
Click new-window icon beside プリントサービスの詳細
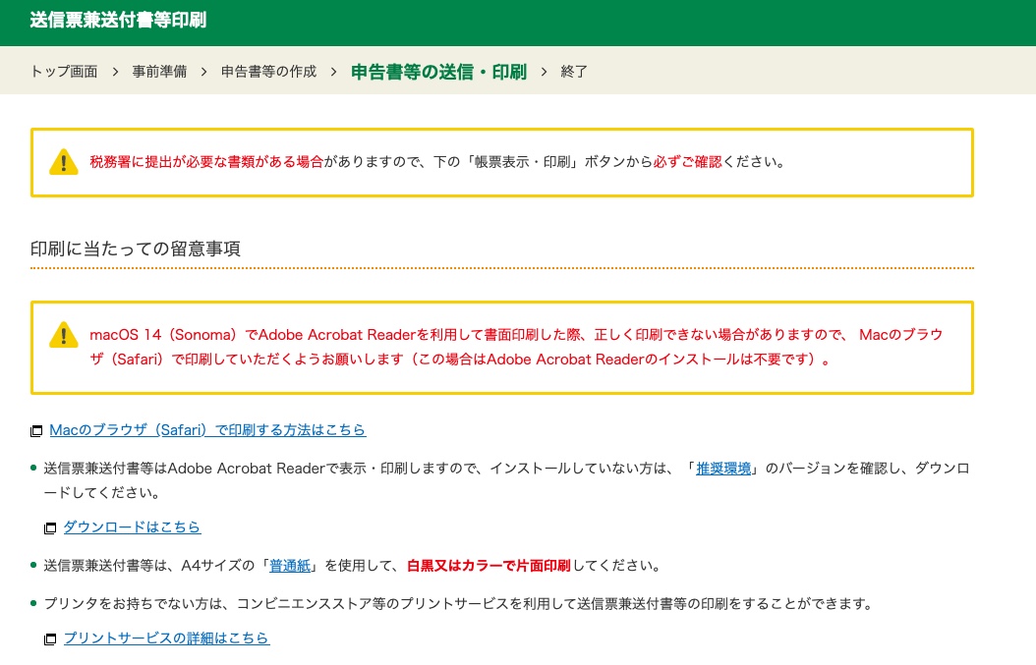click(x=50, y=639)
